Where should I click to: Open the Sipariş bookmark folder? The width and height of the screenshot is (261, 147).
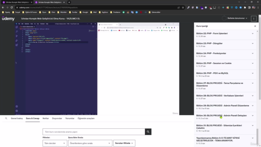point(6,12)
